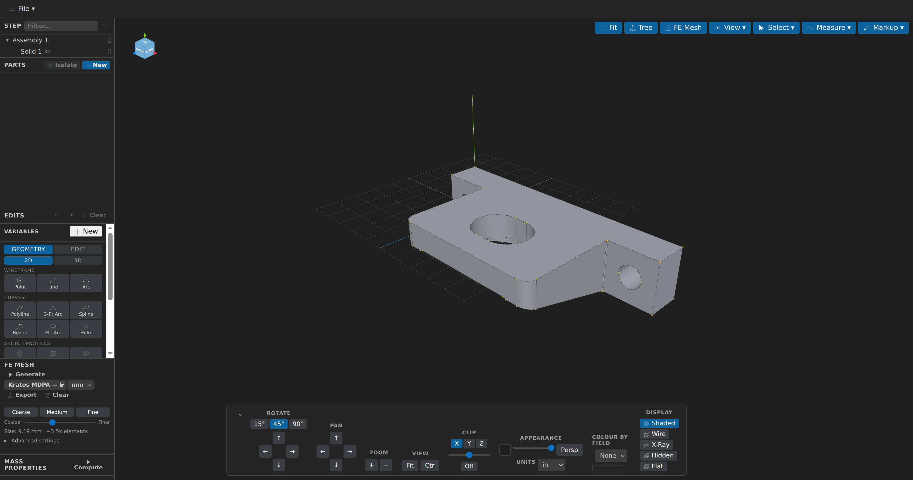The width and height of the screenshot is (913, 480).
Task: Select the rectangle sketch profile
Action: (x=53, y=353)
